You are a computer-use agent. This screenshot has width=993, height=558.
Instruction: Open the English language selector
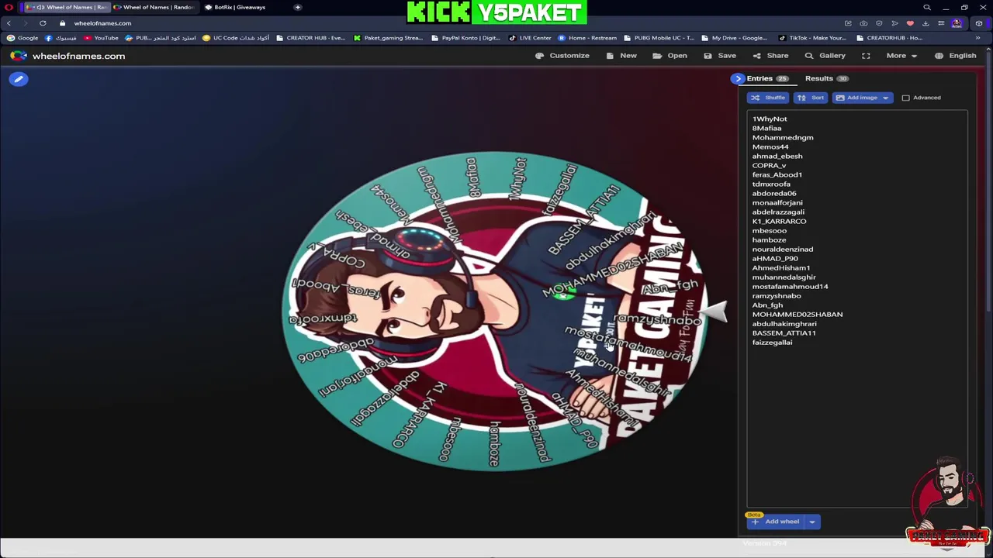tap(955, 56)
